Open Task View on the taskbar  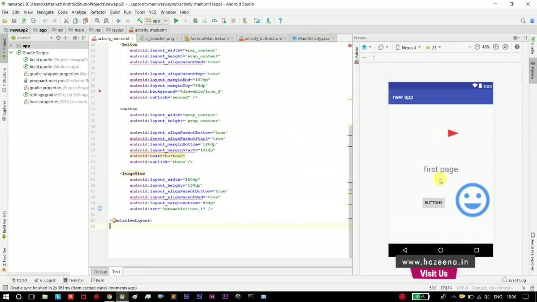tap(31, 297)
